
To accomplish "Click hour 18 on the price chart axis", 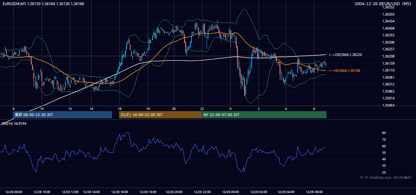I will click(x=148, y=109).
